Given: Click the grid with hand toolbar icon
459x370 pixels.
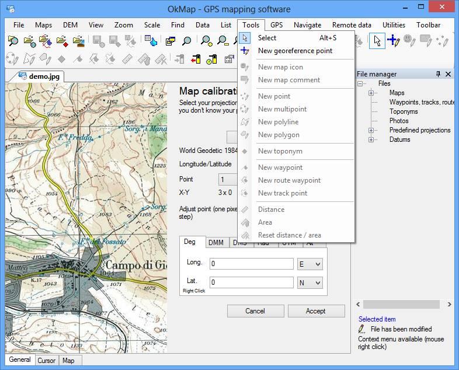Looking at the screenshot, I should [151, 41].
